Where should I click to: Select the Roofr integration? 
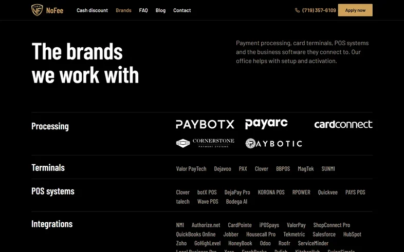click(284, 243)
